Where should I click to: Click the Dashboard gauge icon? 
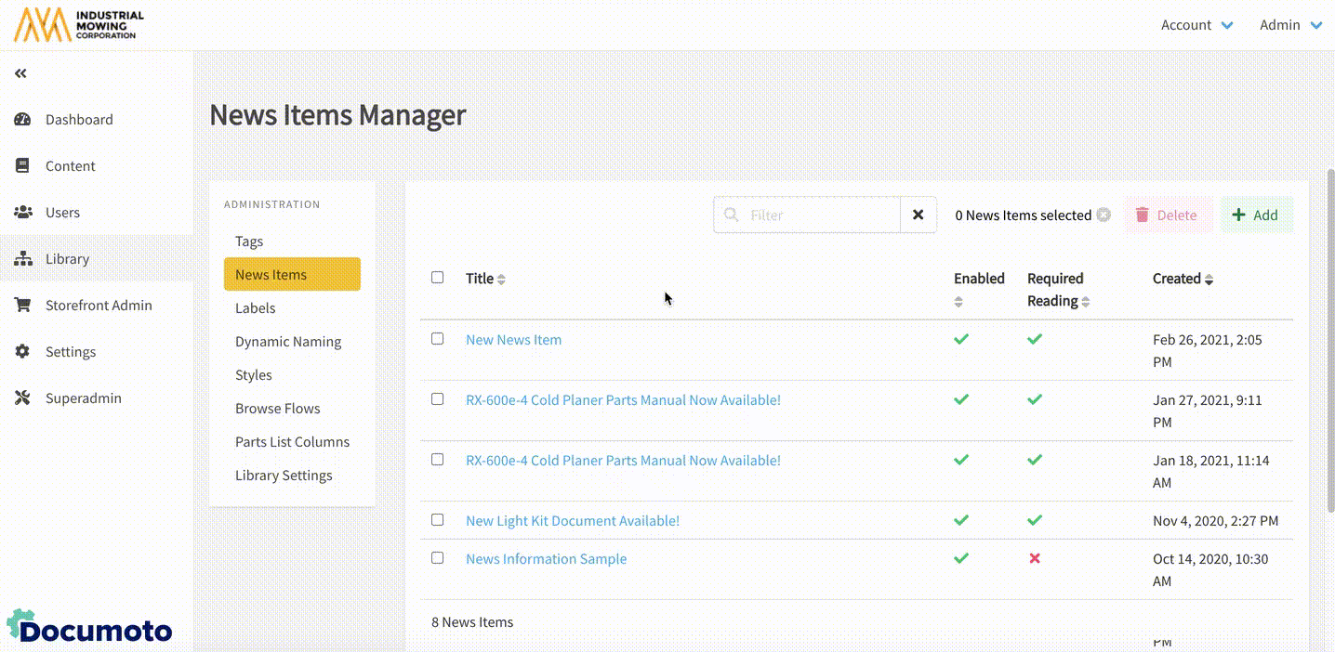(23, 120)
